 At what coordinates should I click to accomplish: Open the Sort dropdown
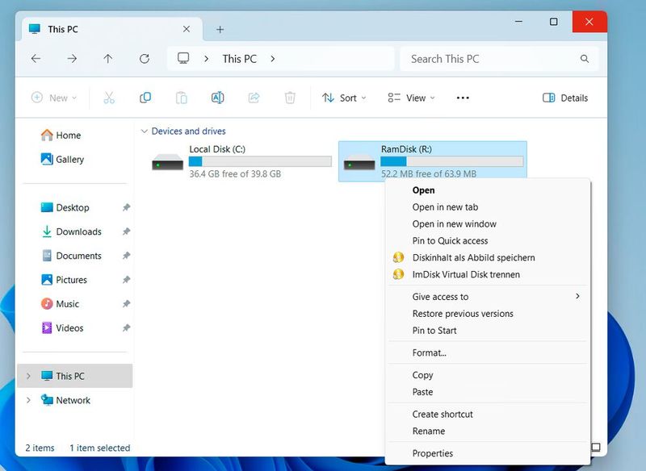pyautogui.click(x=344, y=98)
